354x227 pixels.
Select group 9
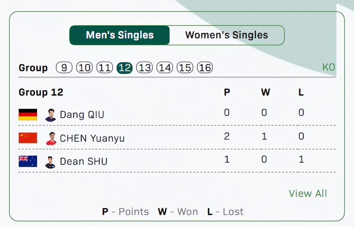point(64,67)
